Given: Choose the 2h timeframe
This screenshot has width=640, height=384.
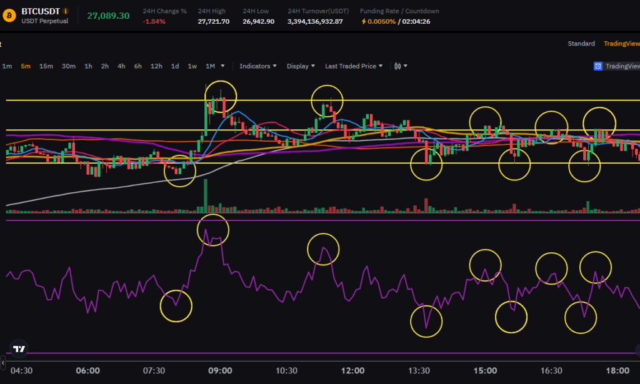Looking at the screenshot, I should [105, 66].
